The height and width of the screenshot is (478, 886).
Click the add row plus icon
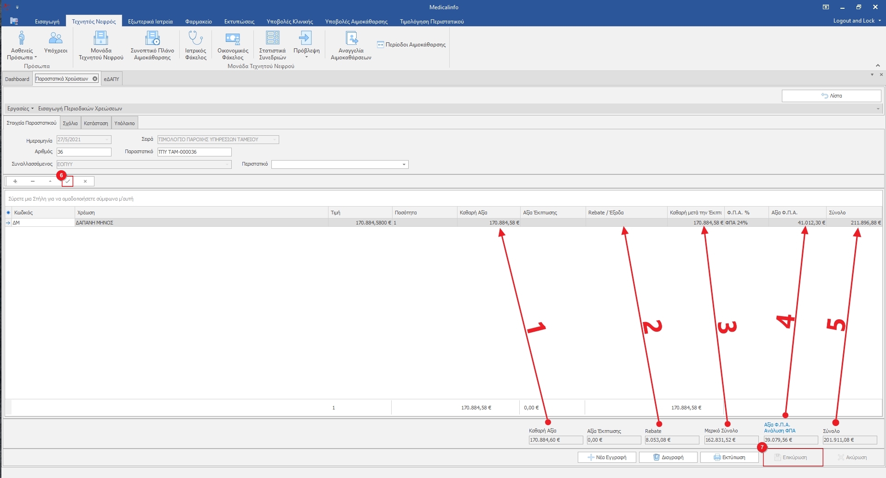[x=15, y=181]
